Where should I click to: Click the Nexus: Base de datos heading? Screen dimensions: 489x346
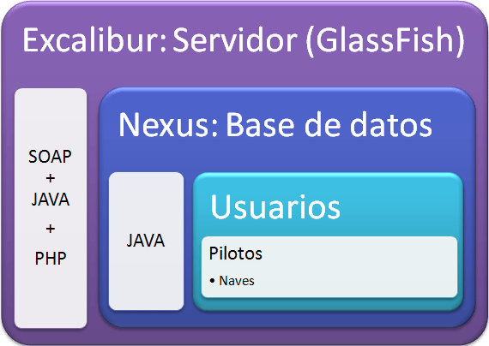coord(275,124)
